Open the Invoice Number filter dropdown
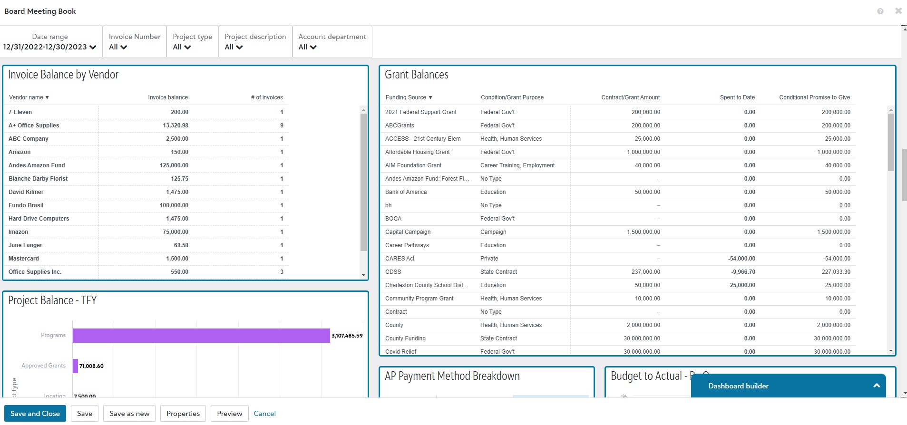 [x=118, y=47]
